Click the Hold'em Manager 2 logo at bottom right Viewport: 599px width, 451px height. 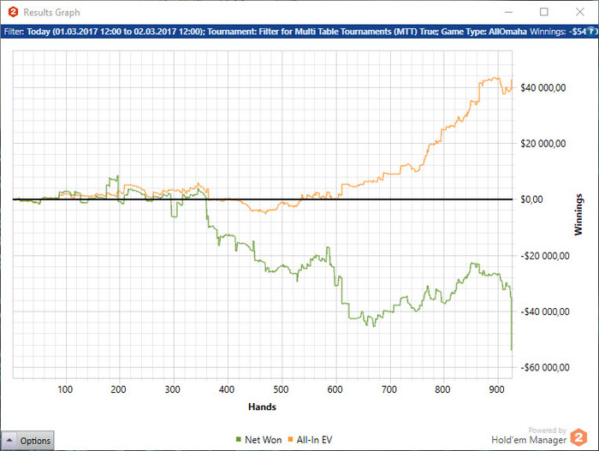click(578, 437)
